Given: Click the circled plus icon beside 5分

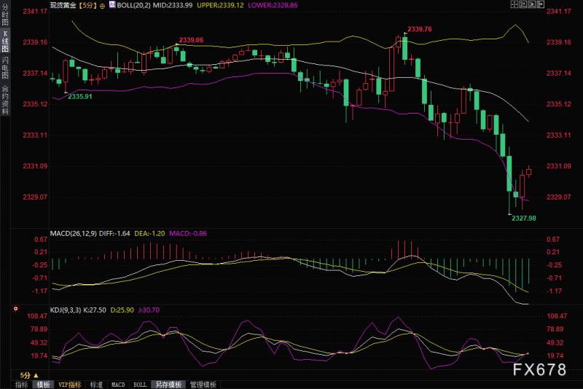Looking at the screenshot, I should (x=102, y=6).
